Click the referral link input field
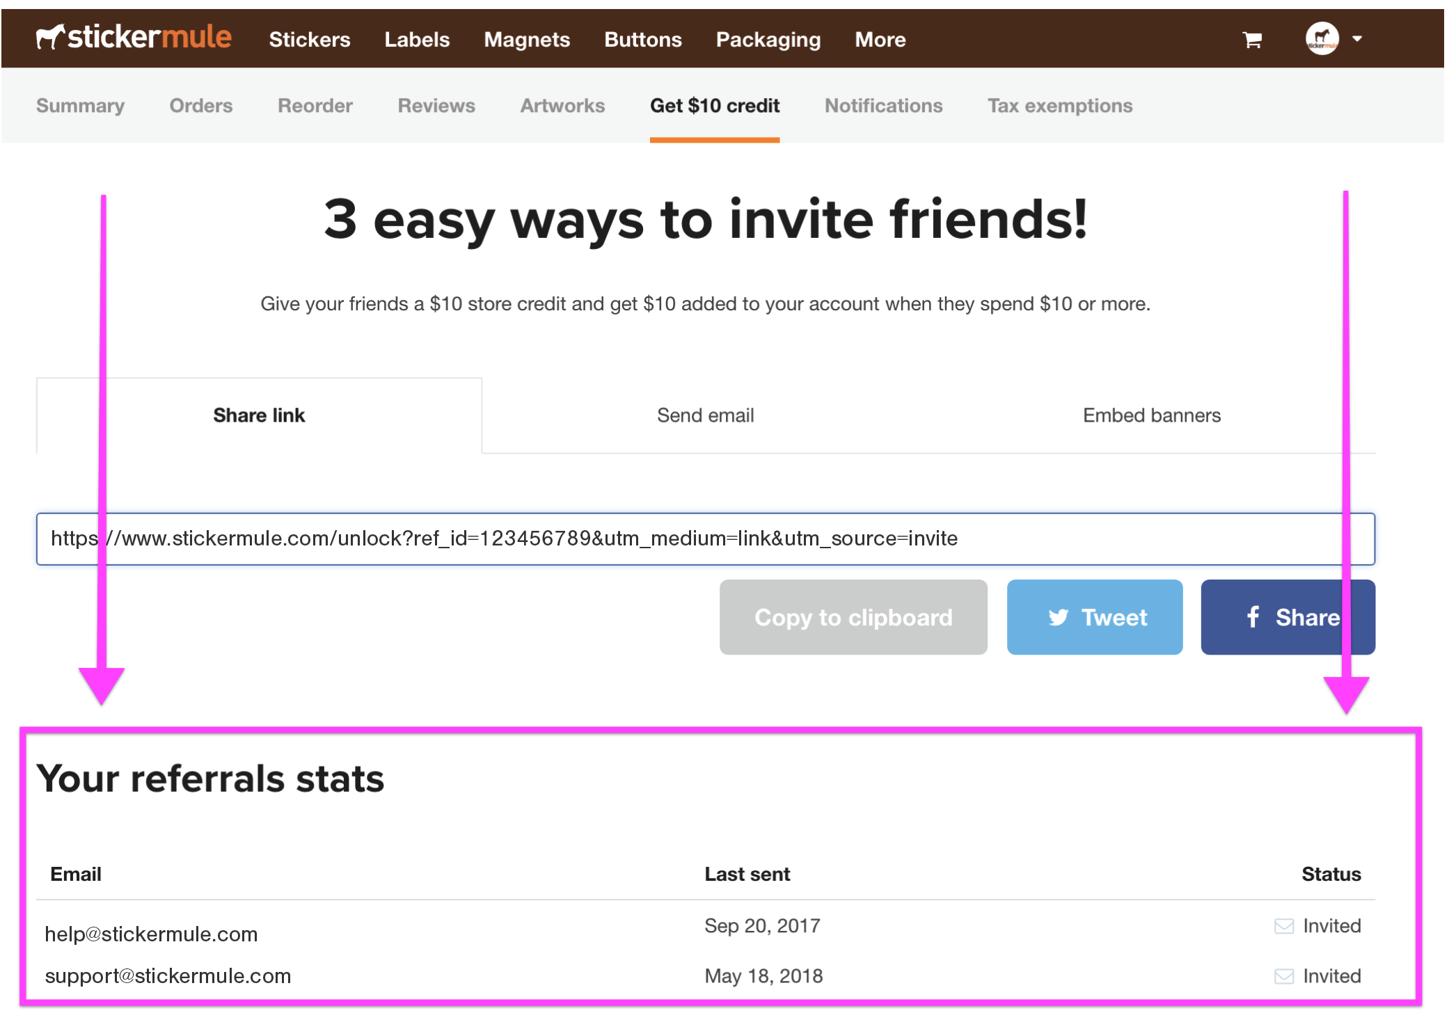This screenshot has height=1013, width=1449. [x=706, y=539]
